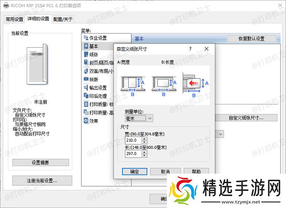This screenshot has width=286, height=208.
Task: Switch to the 配置/关于 tab
Action: click(x=63, y=19)
